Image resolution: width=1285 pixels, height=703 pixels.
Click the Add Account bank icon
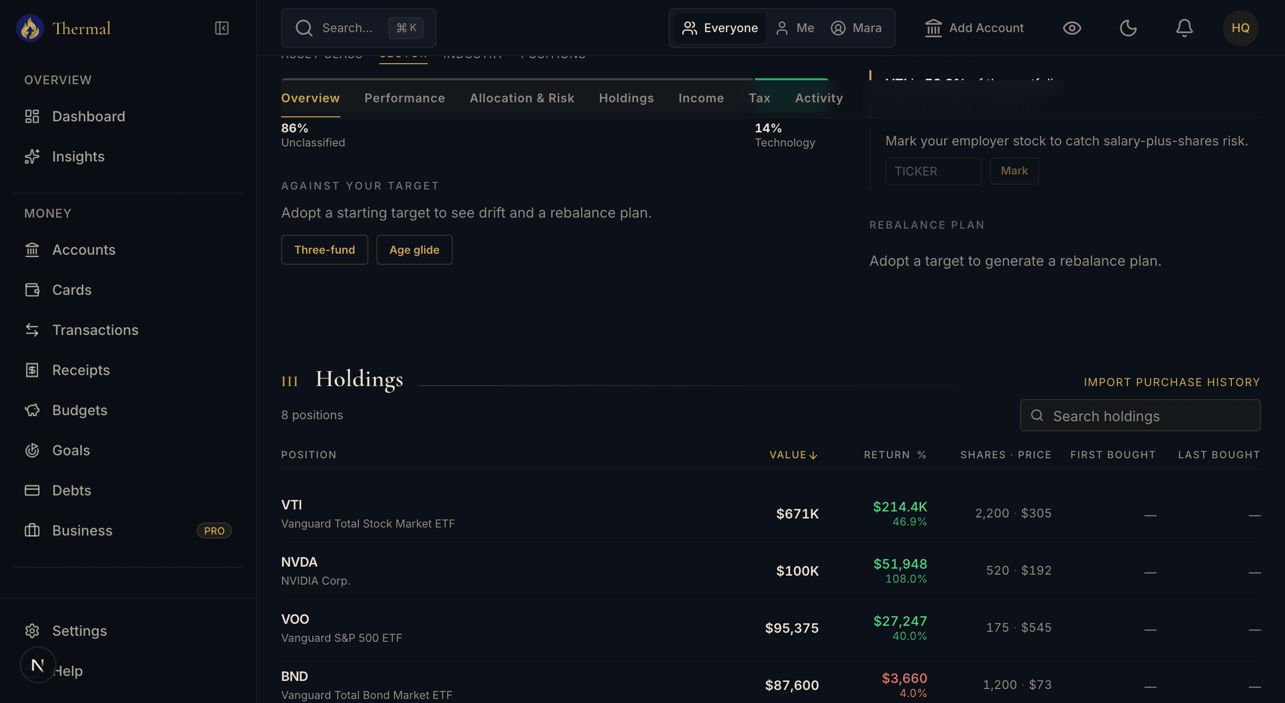[x=934, y=28]
